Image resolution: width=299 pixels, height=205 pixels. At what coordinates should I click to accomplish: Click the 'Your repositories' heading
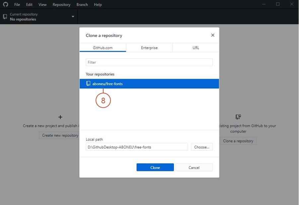[x=100, y=74]
